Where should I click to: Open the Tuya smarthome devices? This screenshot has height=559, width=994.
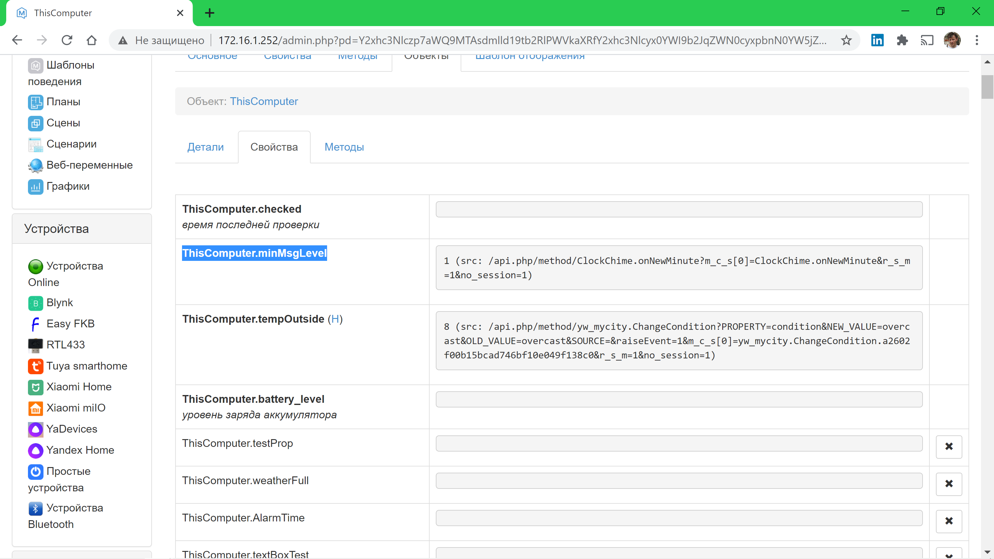point(86,366)
